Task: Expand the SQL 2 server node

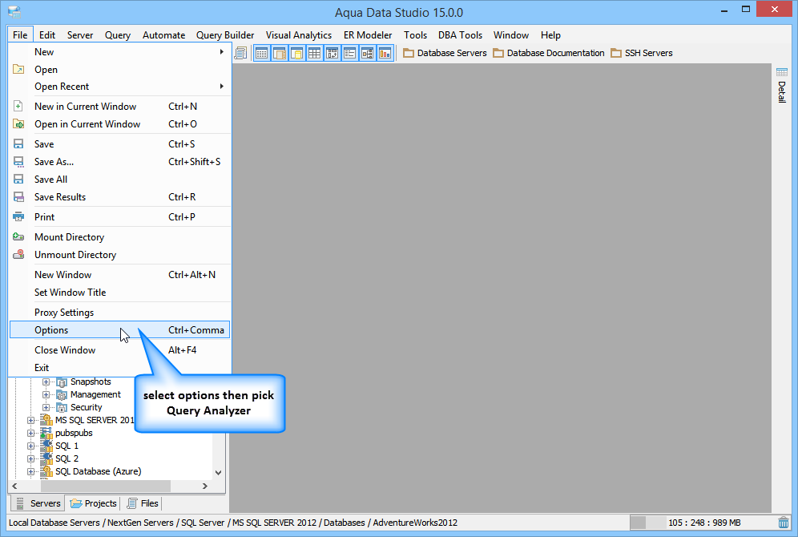Action: tap(30, 458)
